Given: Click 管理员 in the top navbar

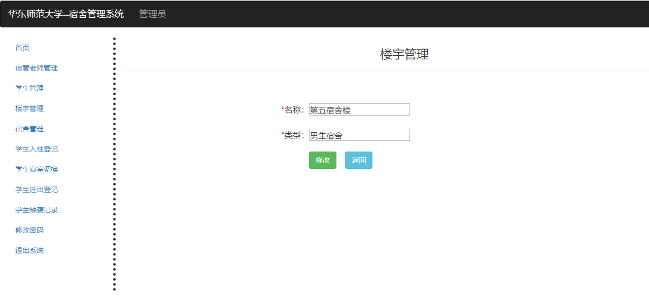Looking at the screenshot, I should pos(153,14).
